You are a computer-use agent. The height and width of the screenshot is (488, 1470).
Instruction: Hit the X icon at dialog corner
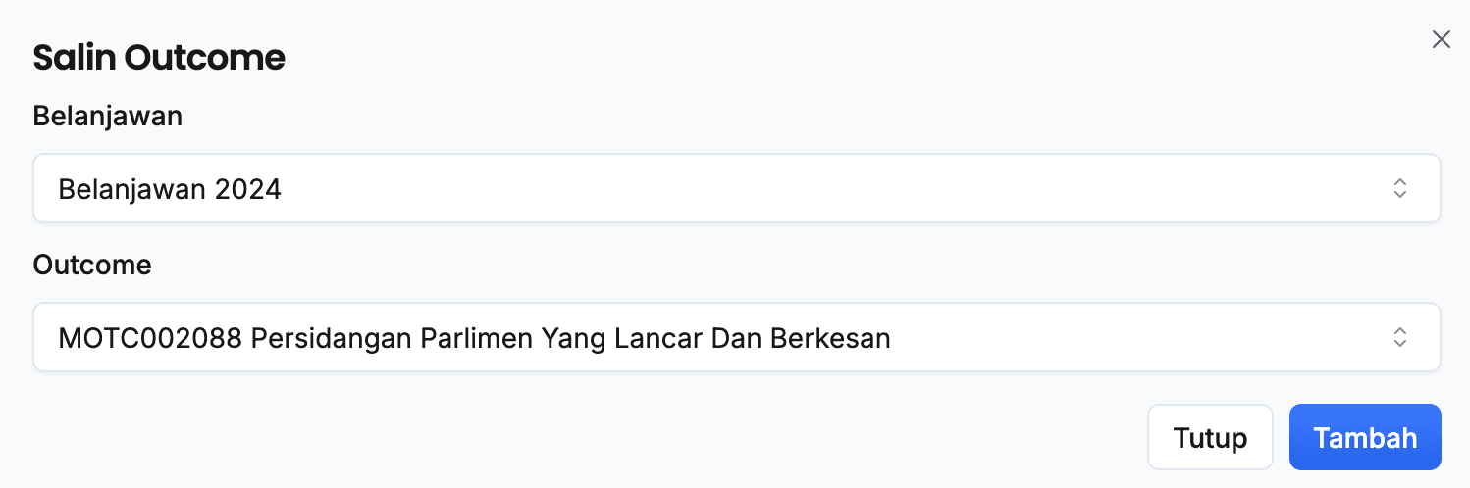click(x=1441, y=39)
